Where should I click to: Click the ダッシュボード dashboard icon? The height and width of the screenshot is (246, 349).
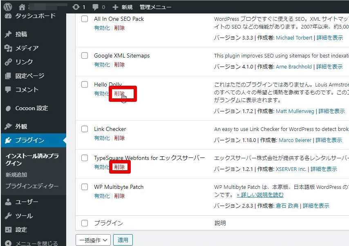coord(8,16)
